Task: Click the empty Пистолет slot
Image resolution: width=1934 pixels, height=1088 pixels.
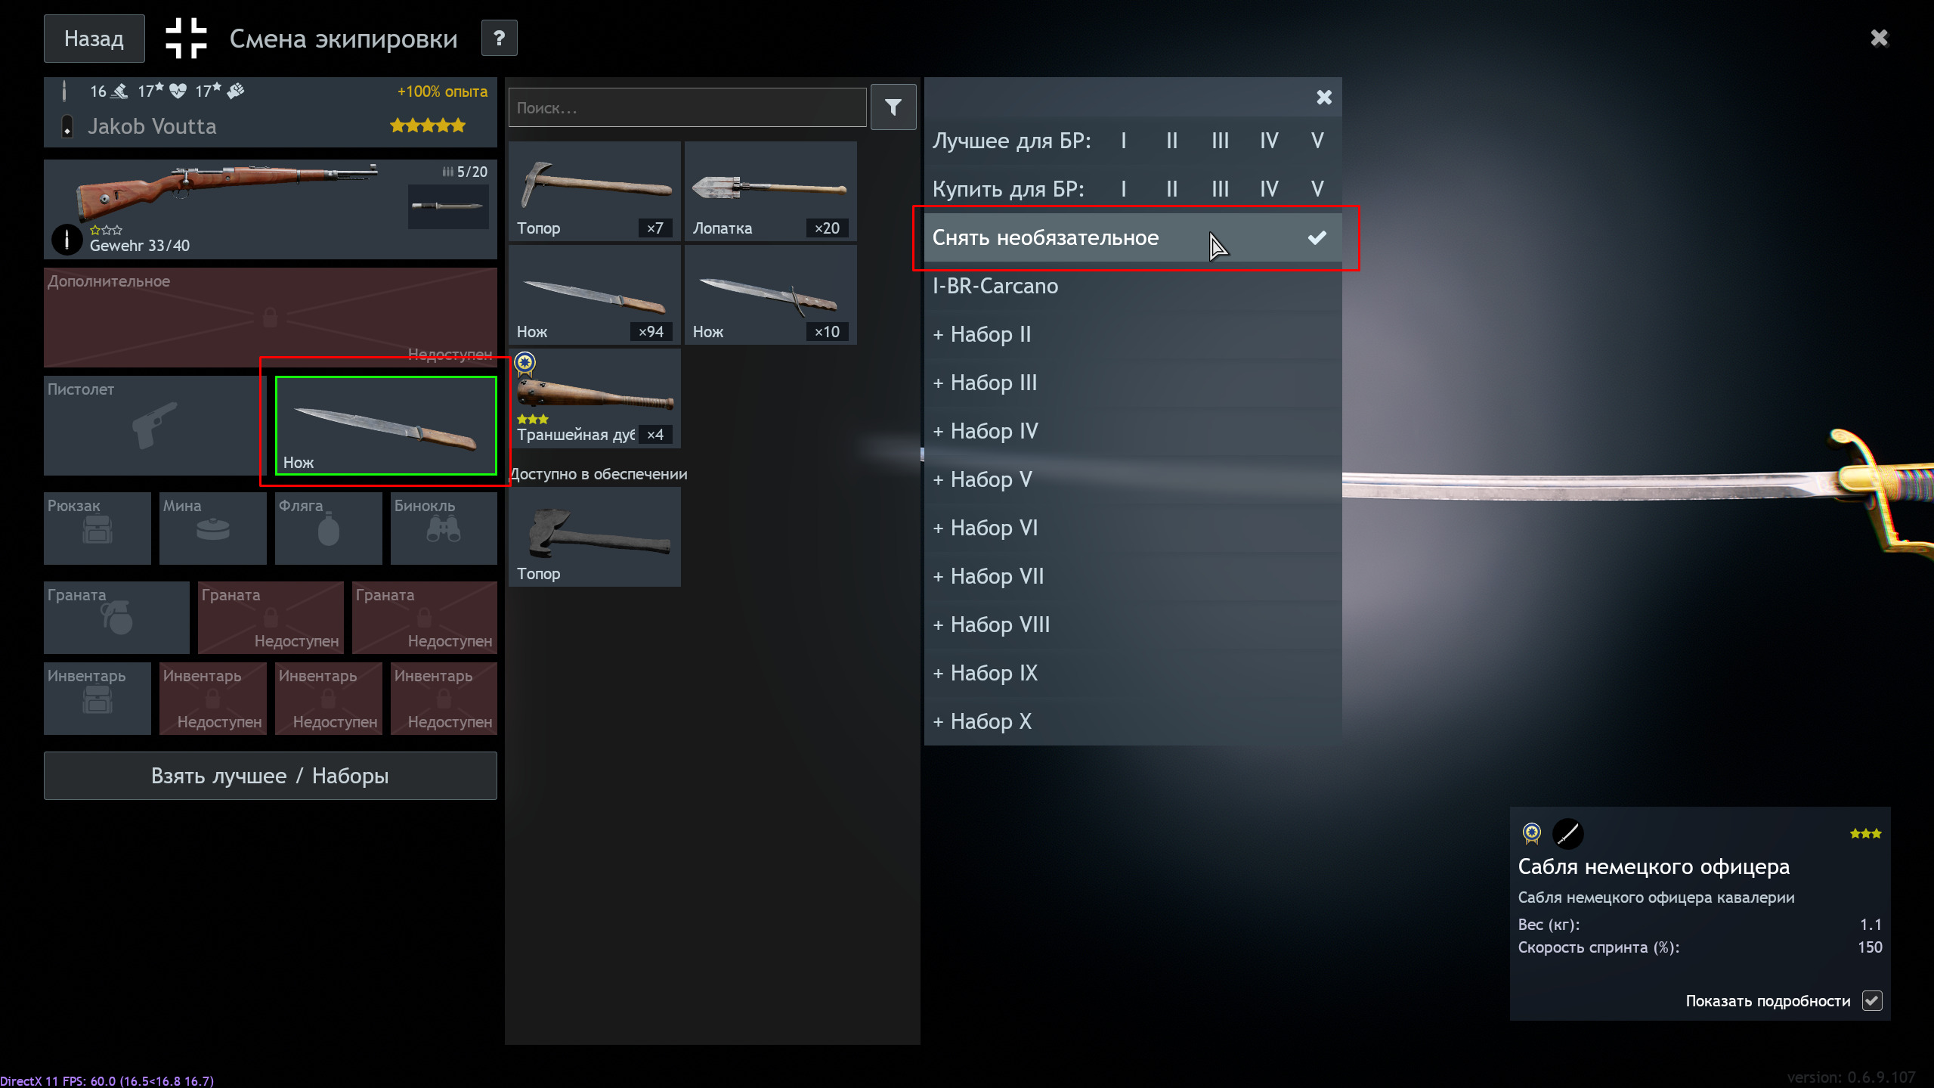Action: 150,426
